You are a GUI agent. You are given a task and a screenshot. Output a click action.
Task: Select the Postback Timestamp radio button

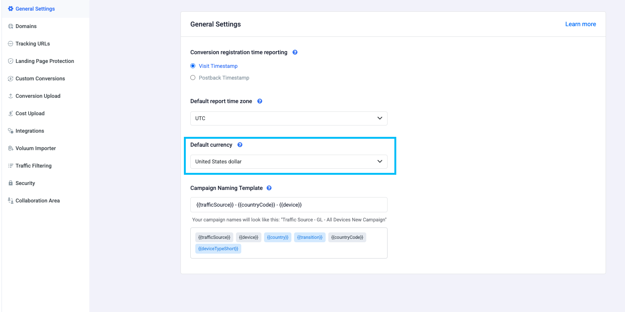[193, 78]
